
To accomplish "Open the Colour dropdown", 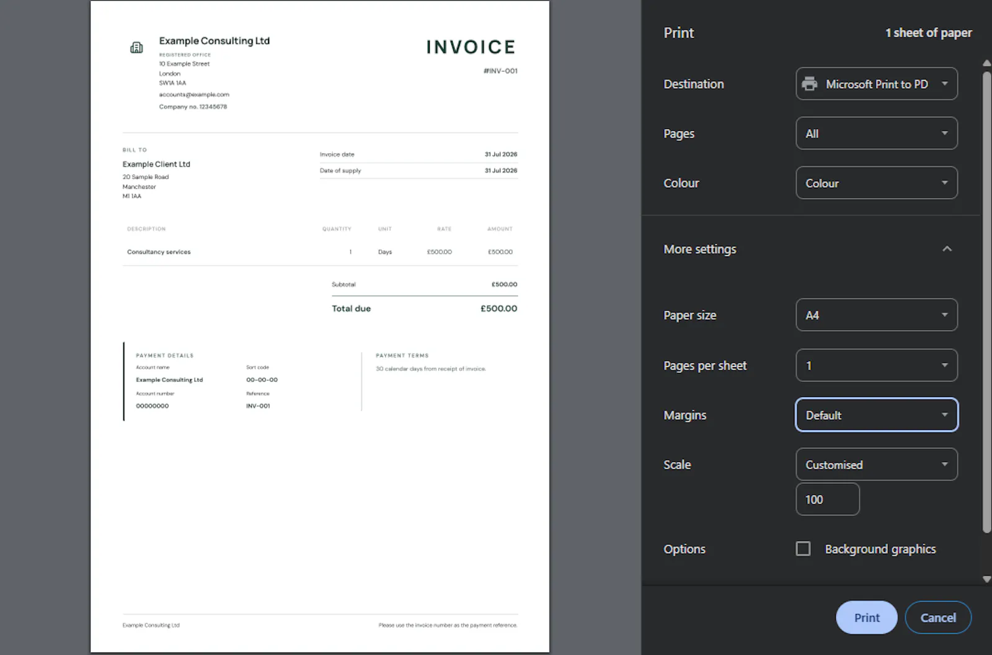I will 877,183.
